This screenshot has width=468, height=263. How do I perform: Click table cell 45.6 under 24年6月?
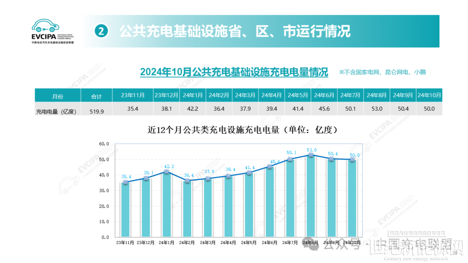click(x=324, y=109)
